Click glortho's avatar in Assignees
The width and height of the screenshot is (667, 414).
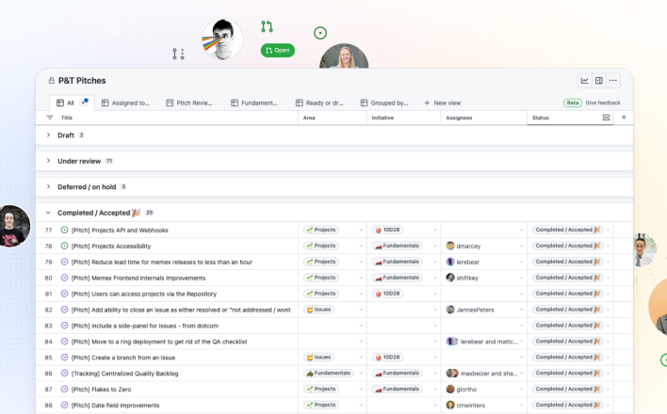pyautogui.click(x=450, y=389)
